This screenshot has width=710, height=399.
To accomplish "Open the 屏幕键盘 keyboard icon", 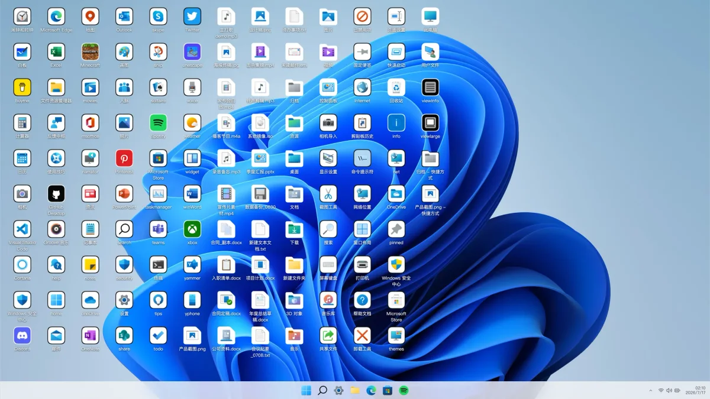I will click(x=328, y=265).
